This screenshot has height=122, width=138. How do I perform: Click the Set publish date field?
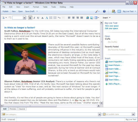119,114
